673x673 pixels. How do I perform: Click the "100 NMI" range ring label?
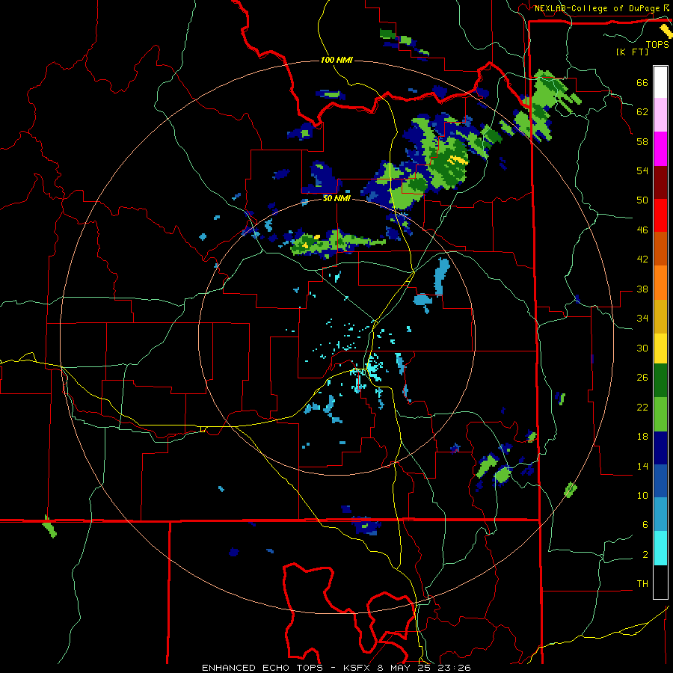click(336, 60)
